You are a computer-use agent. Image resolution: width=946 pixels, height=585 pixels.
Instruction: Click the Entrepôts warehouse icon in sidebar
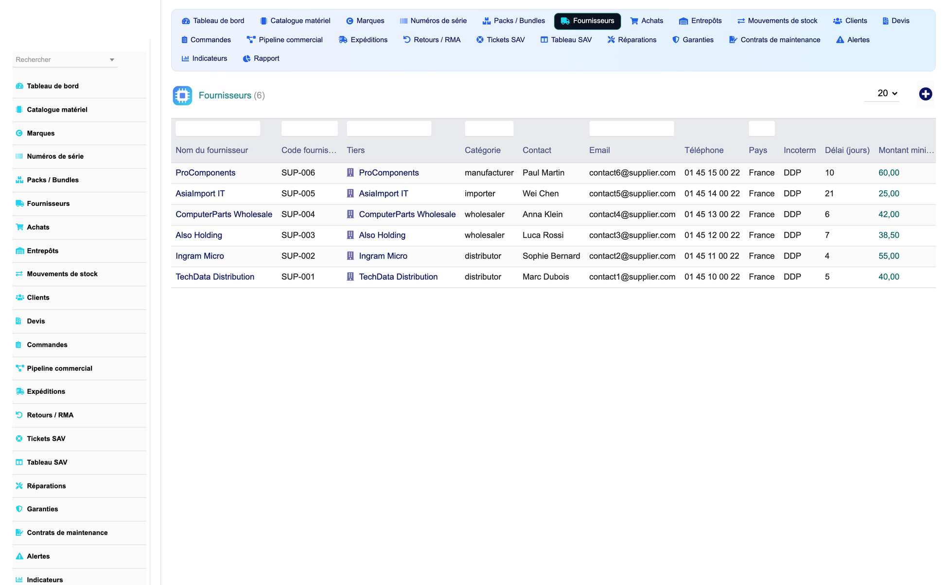pyautogui.click(x=19, y=251)
